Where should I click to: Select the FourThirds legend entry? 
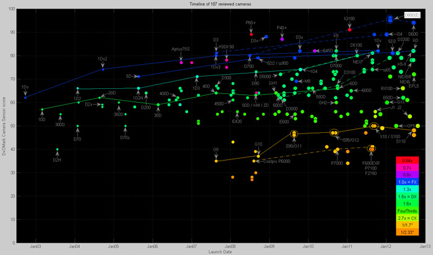click(407, 211)
